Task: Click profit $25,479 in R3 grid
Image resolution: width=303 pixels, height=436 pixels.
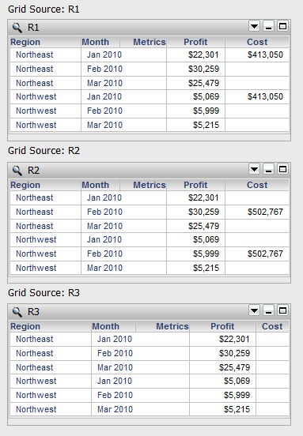Action: (x=234, y=367)
